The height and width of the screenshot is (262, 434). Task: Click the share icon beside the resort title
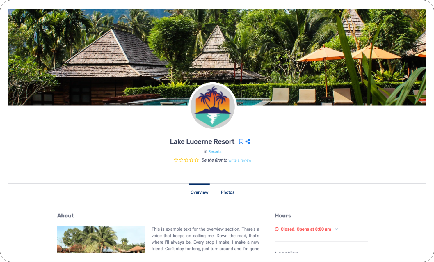pos(248,141)
